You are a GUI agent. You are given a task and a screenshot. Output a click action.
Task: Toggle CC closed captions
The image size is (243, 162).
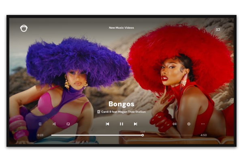pyautogui.click(x=175, y=124)
